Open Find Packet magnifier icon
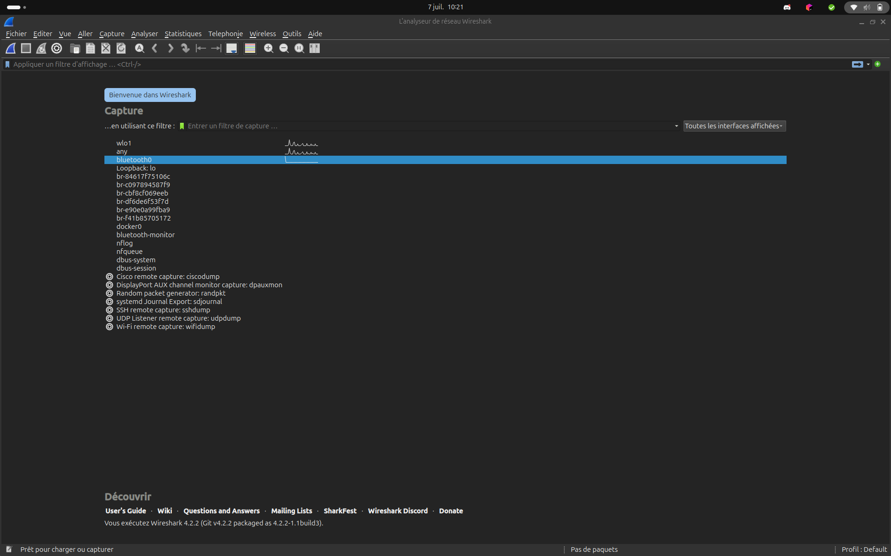Screen dimensions: 891x556 [139, 48]
